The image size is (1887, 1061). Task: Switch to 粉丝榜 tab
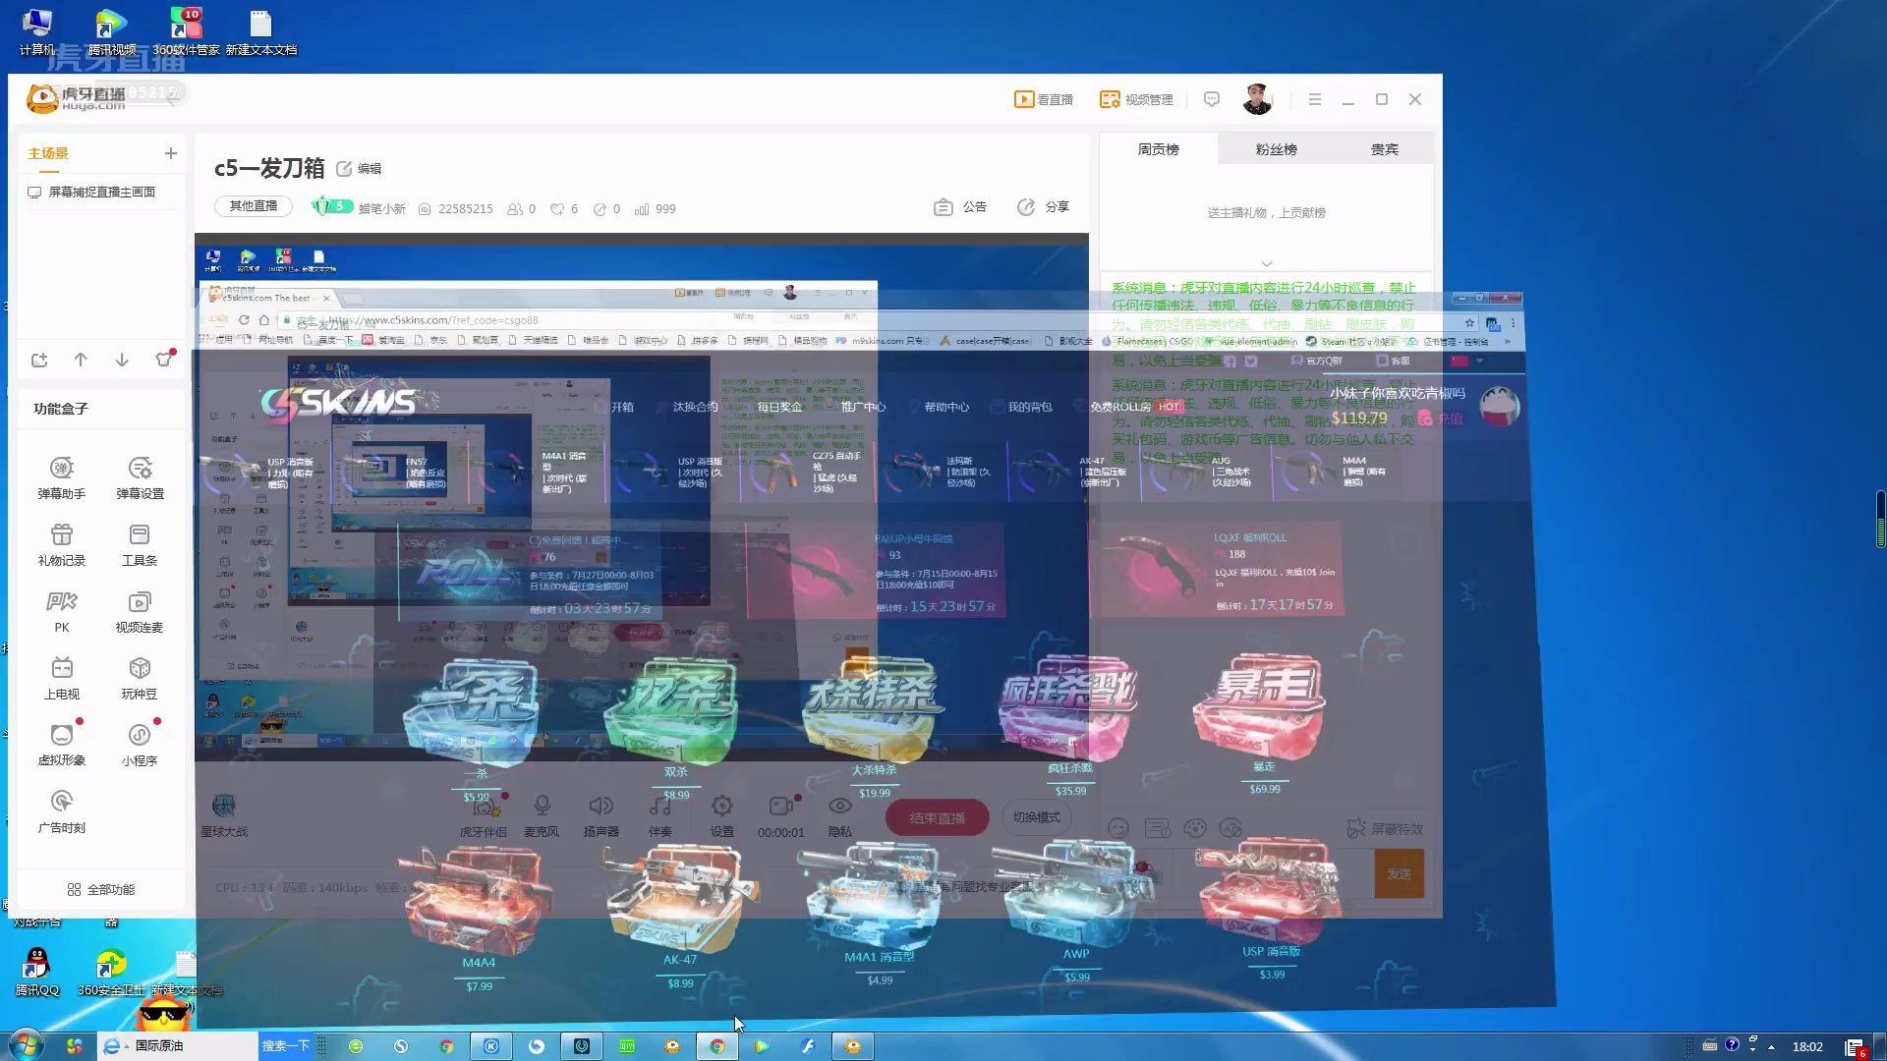(1276, 149)
